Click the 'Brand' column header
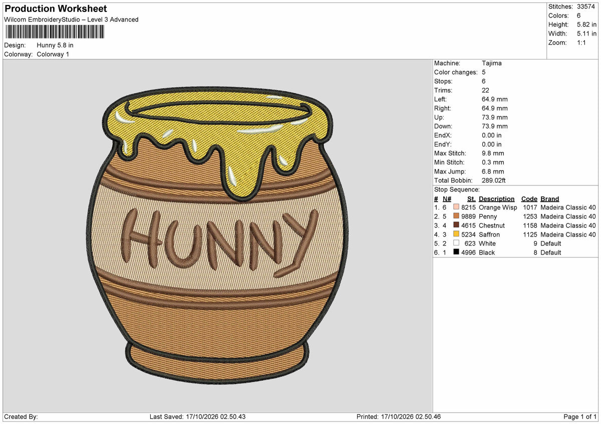 tap(550, 198)
